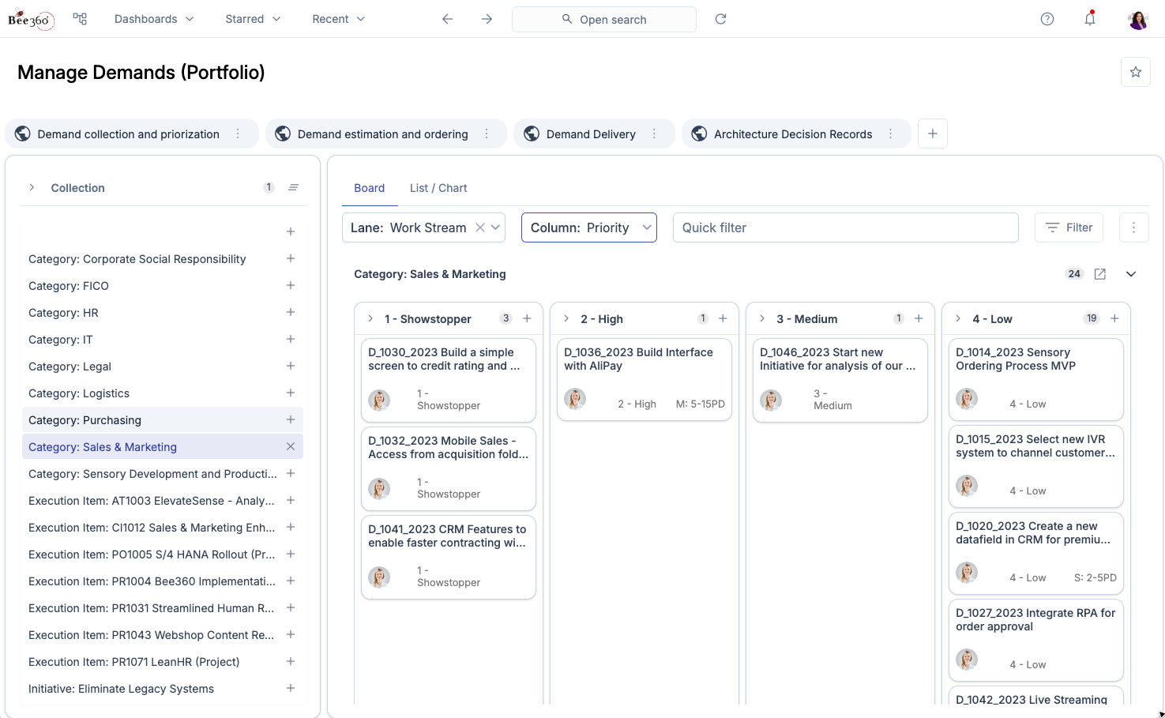This screenshot has width=1165, height=718.
Task: Open the hierarchy navigation icon
Action: (80, 19)
